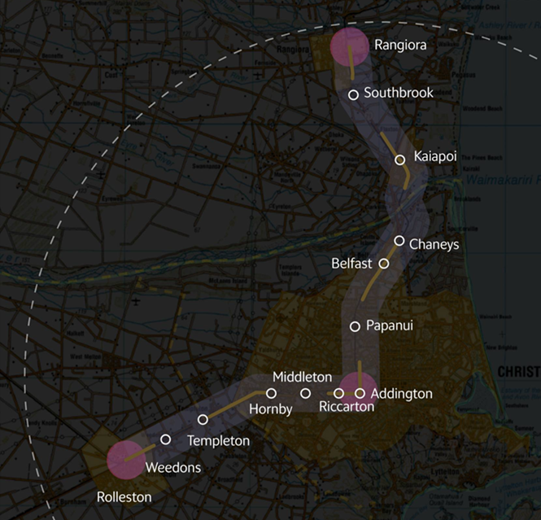Click the Southbrook text label
Image resolution: width=541 pixels, height=520 pixels.
click(x=399, y=94)
